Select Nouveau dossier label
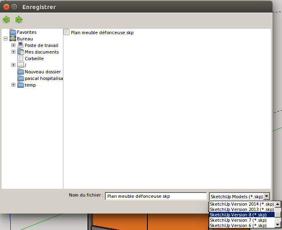Screen dimensions: 282x230 pos(43,72)
